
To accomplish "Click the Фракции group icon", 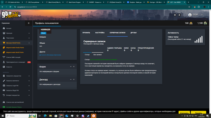I will tap(4, 33).
